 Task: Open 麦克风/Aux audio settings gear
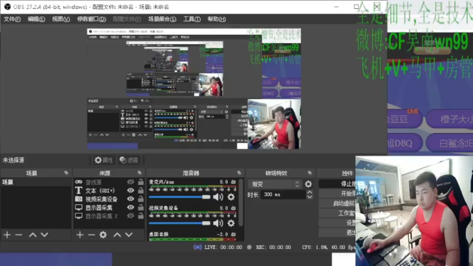pos(231,197)
